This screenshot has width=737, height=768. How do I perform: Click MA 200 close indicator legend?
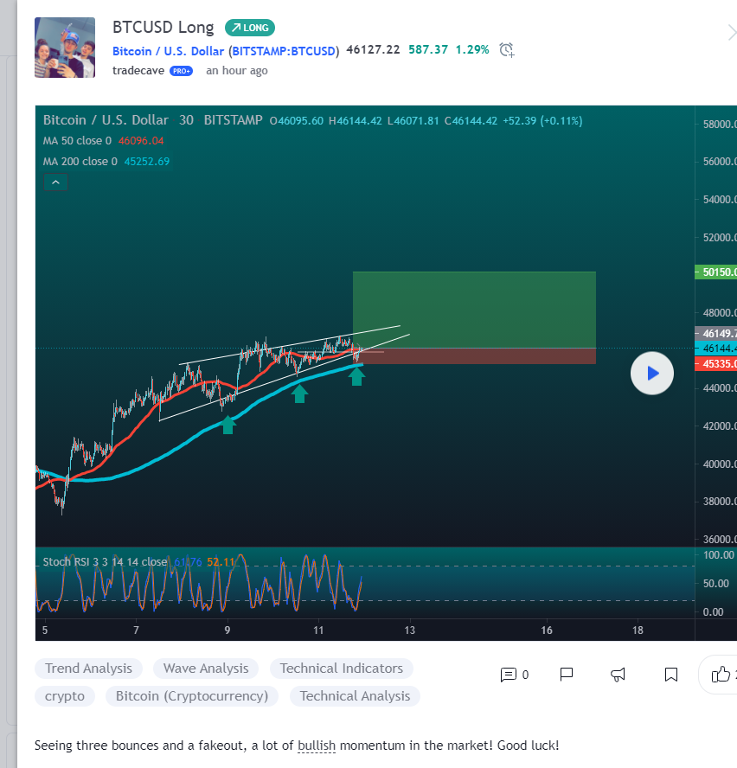[x=80, y=161]
